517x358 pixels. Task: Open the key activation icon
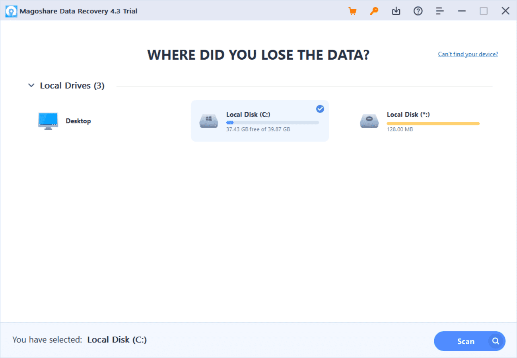coord(374,11)
